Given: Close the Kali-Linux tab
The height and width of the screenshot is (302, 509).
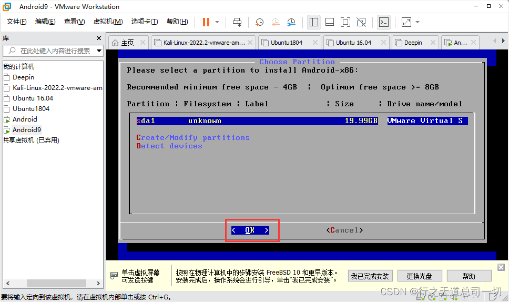Looking at the screenshot, I should click(250, 42).
